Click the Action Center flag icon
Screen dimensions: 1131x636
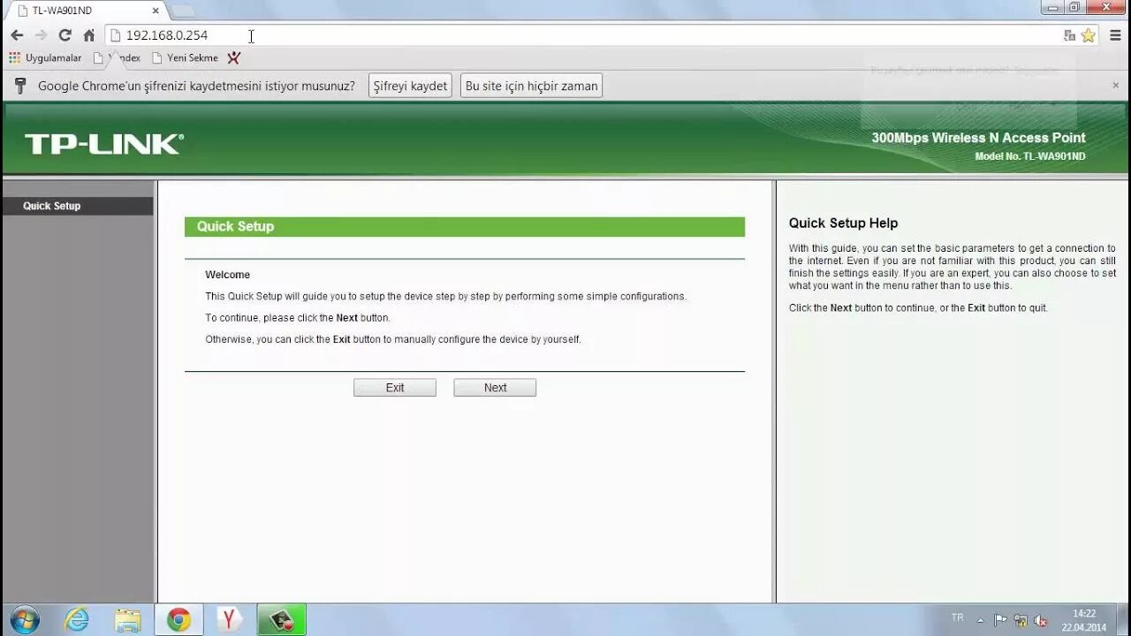click(x=1000, y=620)
